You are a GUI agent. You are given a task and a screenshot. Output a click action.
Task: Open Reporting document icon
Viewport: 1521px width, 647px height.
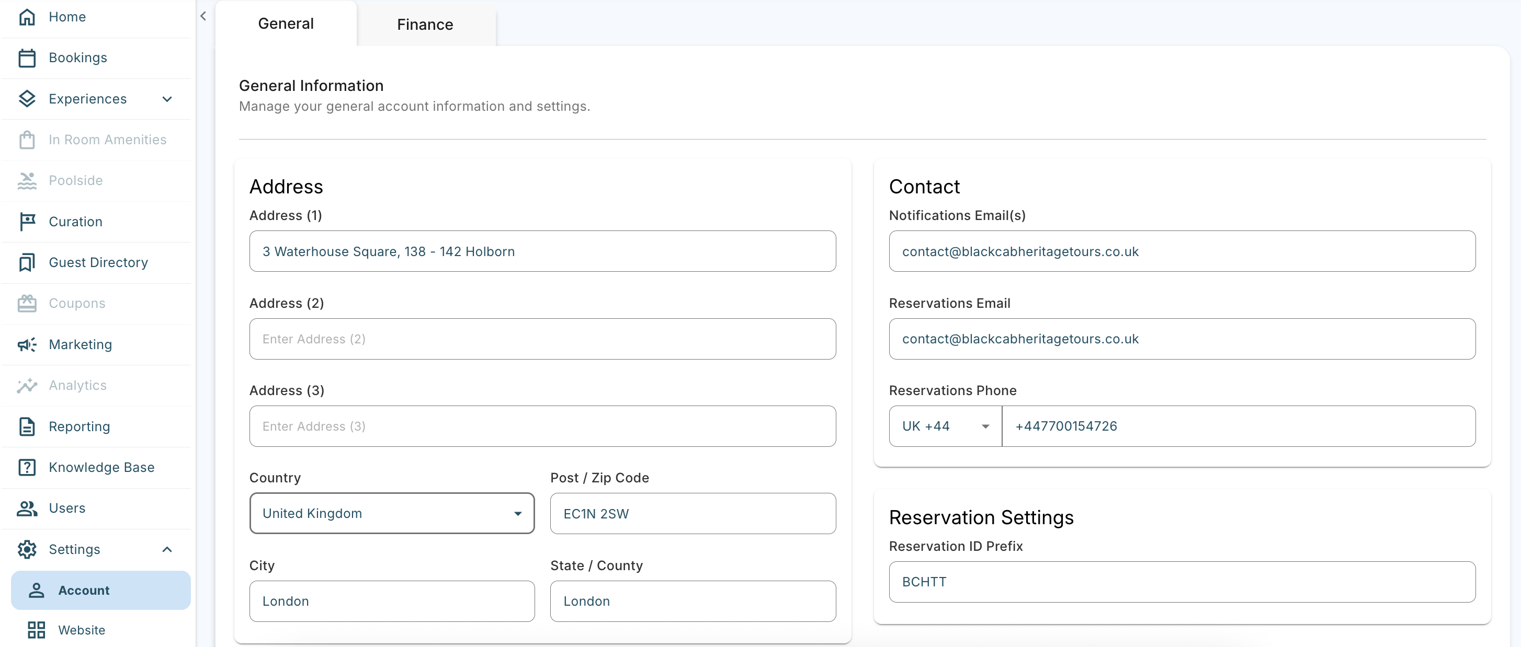pos(27,426)
